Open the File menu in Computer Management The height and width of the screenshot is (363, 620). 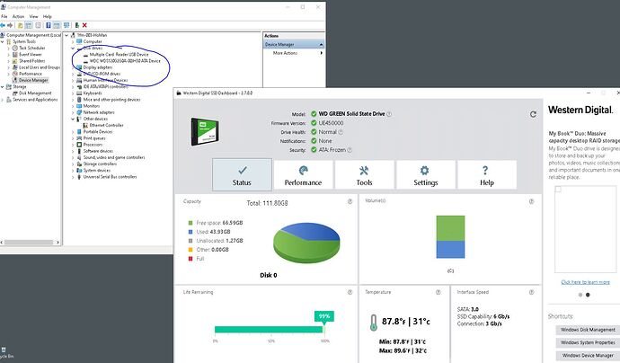(4, 16)
